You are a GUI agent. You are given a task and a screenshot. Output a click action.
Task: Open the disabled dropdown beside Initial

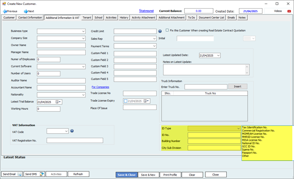point(249,38)
